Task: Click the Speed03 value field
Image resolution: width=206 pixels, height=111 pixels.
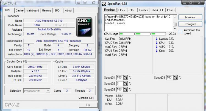Action: (x=120, y=89)
